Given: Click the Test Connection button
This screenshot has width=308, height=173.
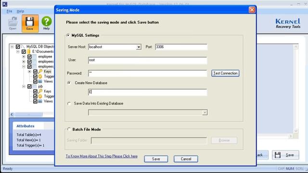Looking at the screenshot, I should (225, 73).
